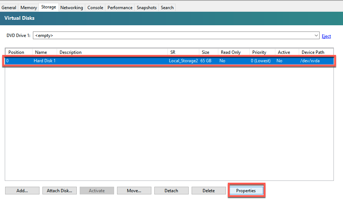
Task: Show the Performance tab
Action: (120, 8)
